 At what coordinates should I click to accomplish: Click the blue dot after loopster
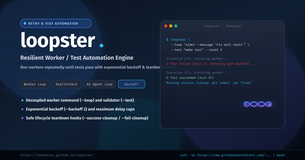tap(101, 45)
